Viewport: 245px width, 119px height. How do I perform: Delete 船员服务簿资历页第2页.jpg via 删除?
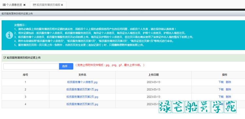228,97
